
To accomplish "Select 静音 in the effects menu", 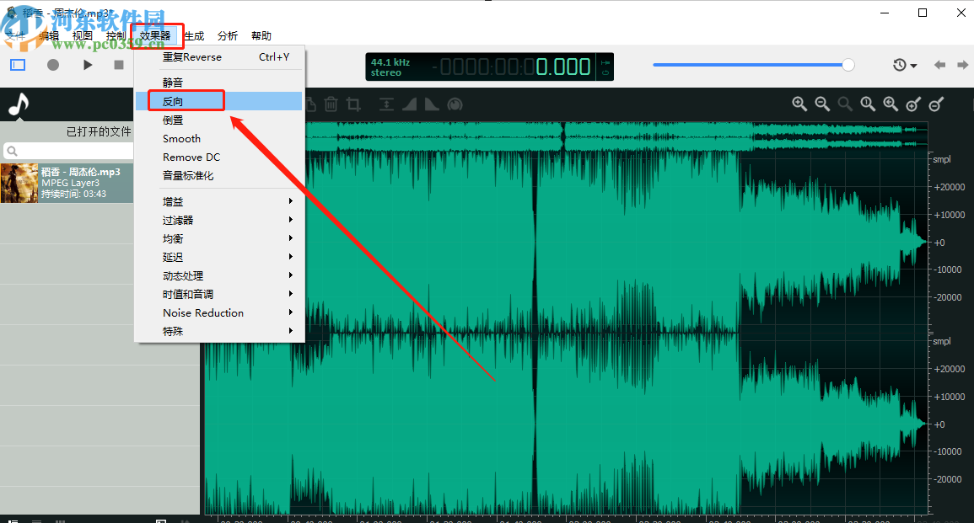I will (x=219, y=83).
